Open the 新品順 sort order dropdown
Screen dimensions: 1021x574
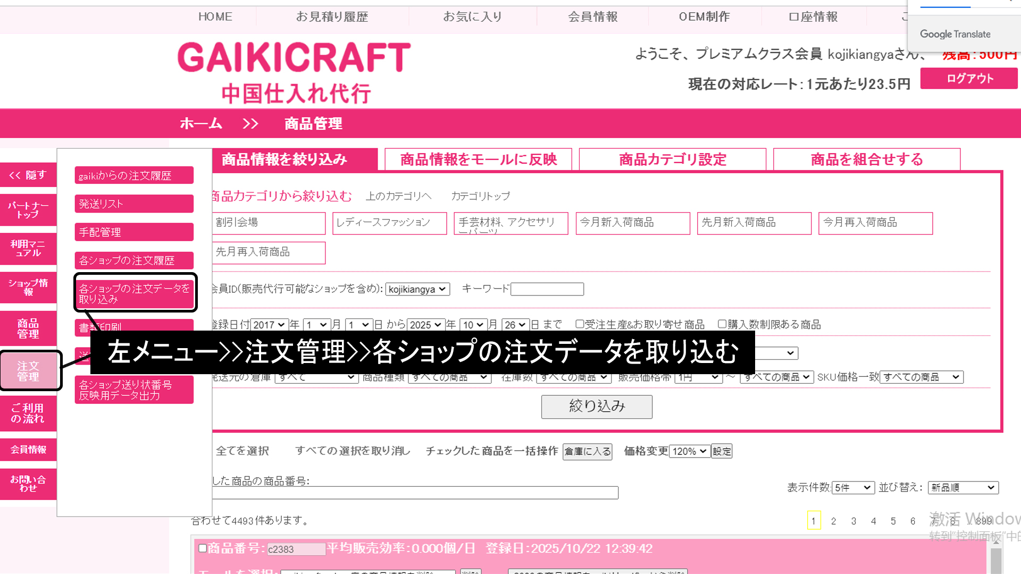(963, 487)
